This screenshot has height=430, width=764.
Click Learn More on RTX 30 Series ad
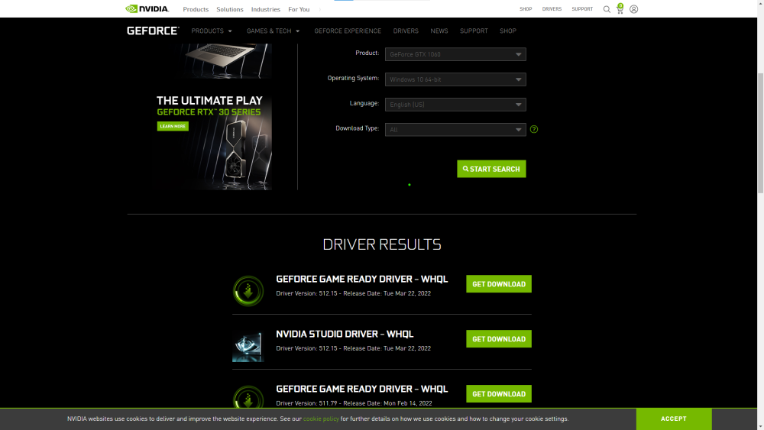click(x=173, y=126)
